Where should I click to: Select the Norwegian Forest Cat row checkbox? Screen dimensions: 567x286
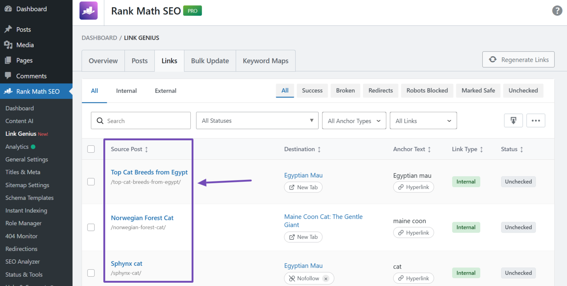[91, 227]
